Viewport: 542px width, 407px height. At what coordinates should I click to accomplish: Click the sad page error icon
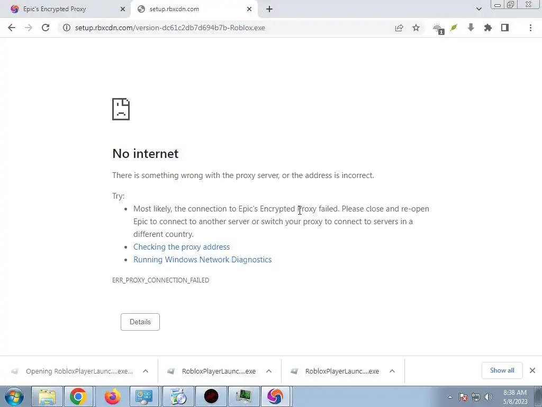[121, 109]
